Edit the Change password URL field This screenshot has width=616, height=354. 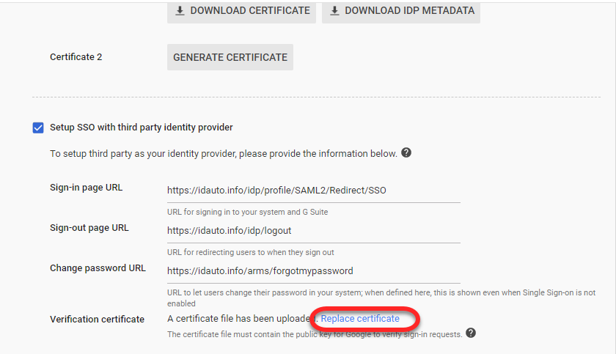click(314, 271)
